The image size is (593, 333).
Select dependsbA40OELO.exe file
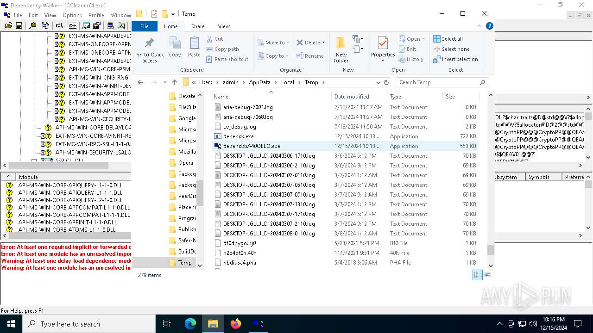(345, 146)
